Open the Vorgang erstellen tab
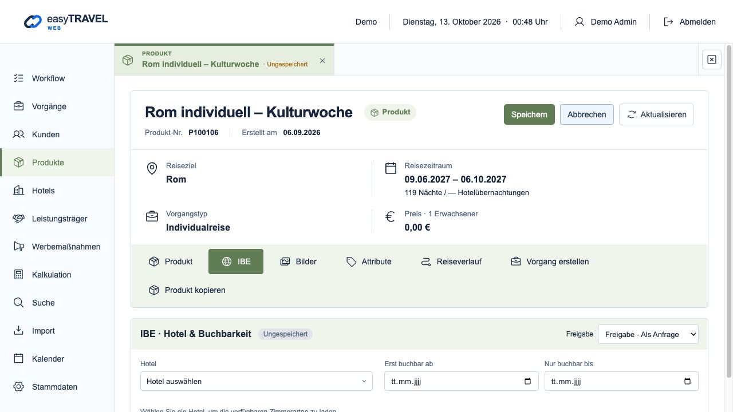 [550, 262]
